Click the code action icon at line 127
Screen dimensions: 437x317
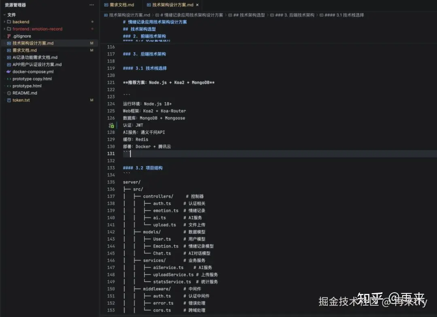pos(111,125)
